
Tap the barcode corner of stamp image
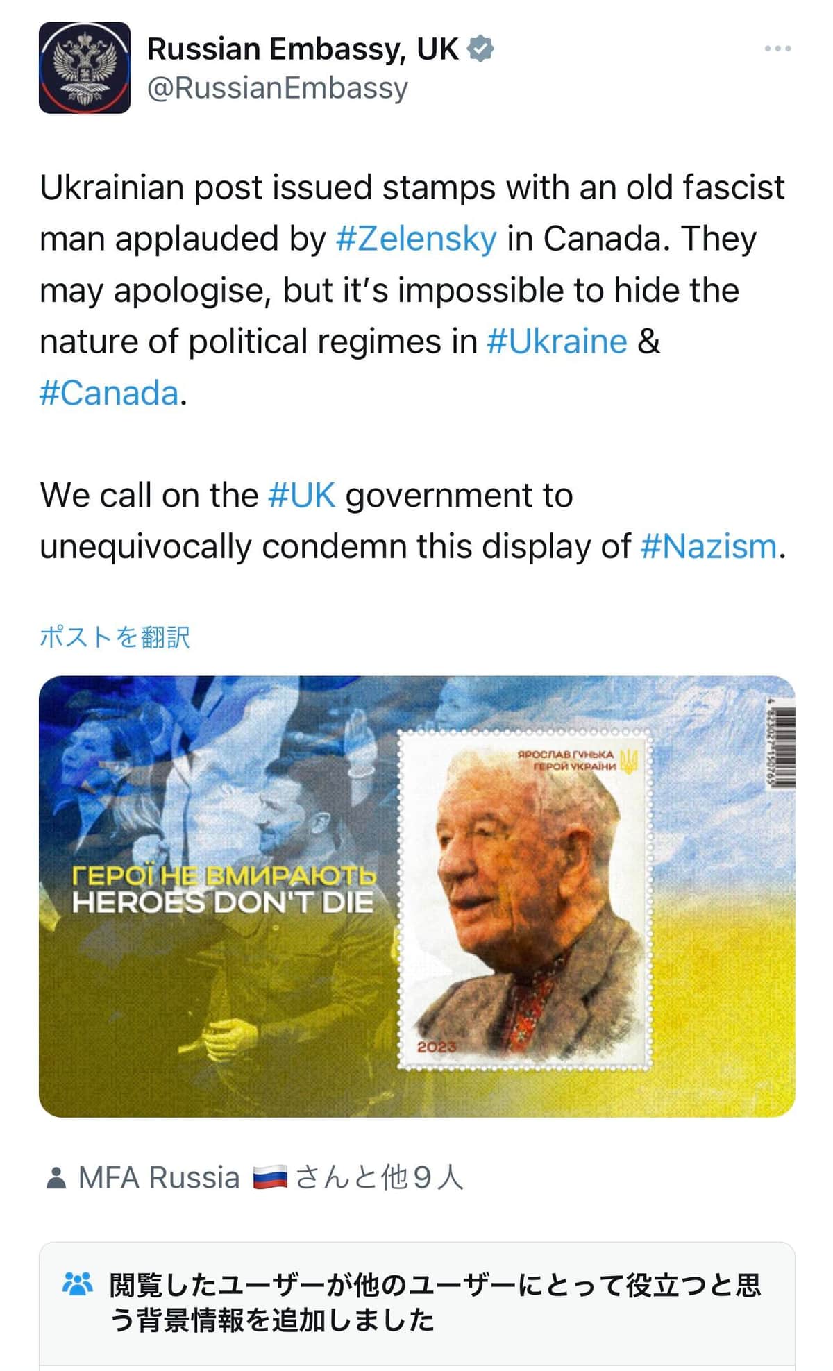click(782, 746)
